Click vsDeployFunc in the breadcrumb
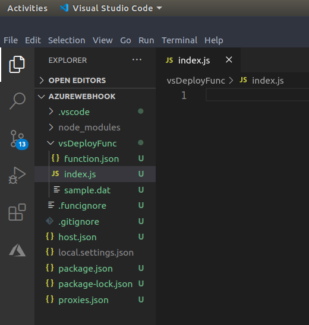This screenshot has width=309, height=325. pyautogui.click(x=196, y=81)
